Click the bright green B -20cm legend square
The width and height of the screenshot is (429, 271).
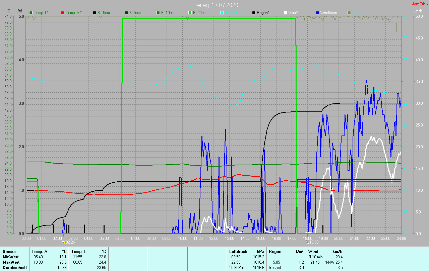190,13
